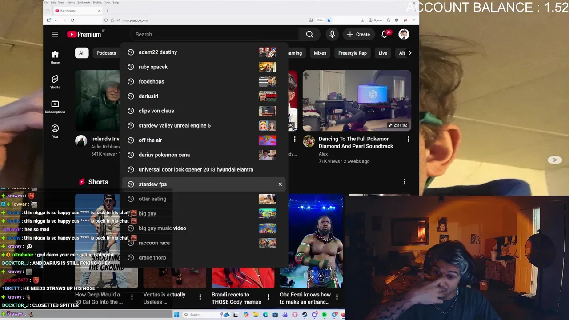Image resolution: width=569 pixels, height=320 pixels.
Task: Open File Explorer on the taskbar
Action: (256, 315)
